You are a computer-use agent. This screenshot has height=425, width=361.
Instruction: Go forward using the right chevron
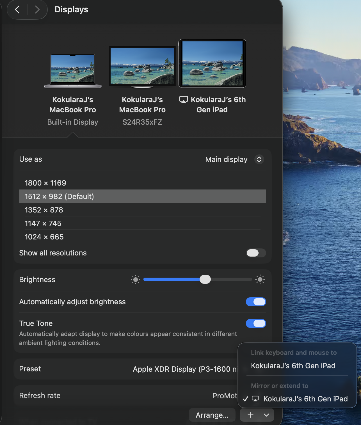(x=37, y=10)
